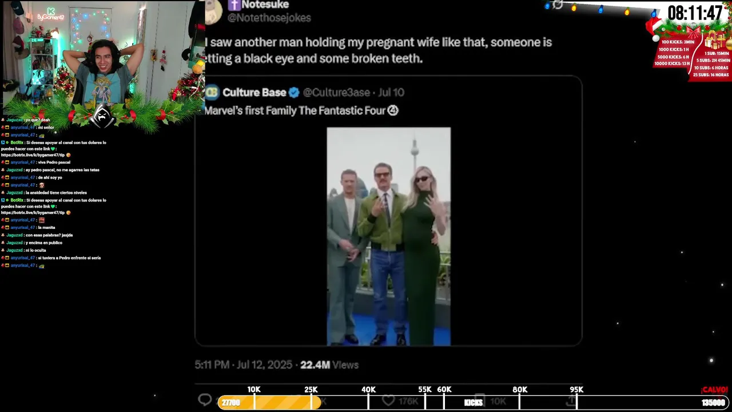Click the 10K milestone marker on the goal bar
This screenshot has height=412, width=732.
click(254, 389)
